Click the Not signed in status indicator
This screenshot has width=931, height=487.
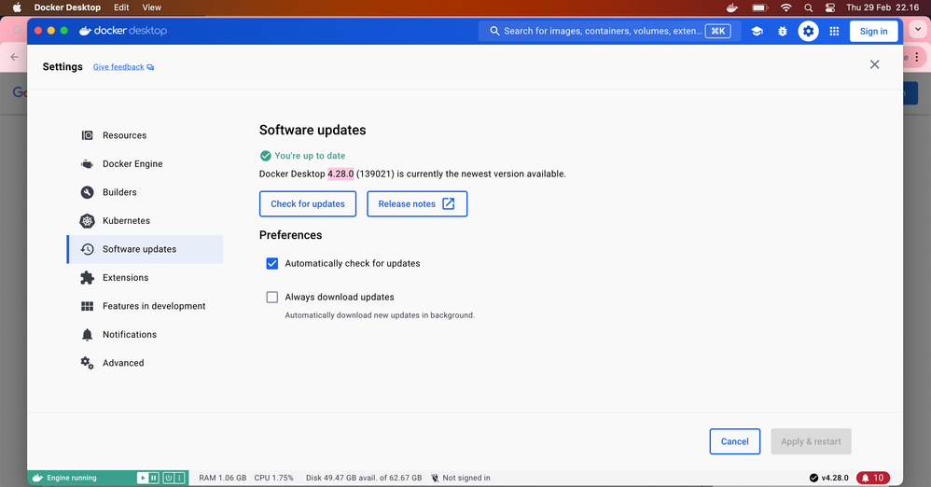pyautogui.click(x=461, y=478)
